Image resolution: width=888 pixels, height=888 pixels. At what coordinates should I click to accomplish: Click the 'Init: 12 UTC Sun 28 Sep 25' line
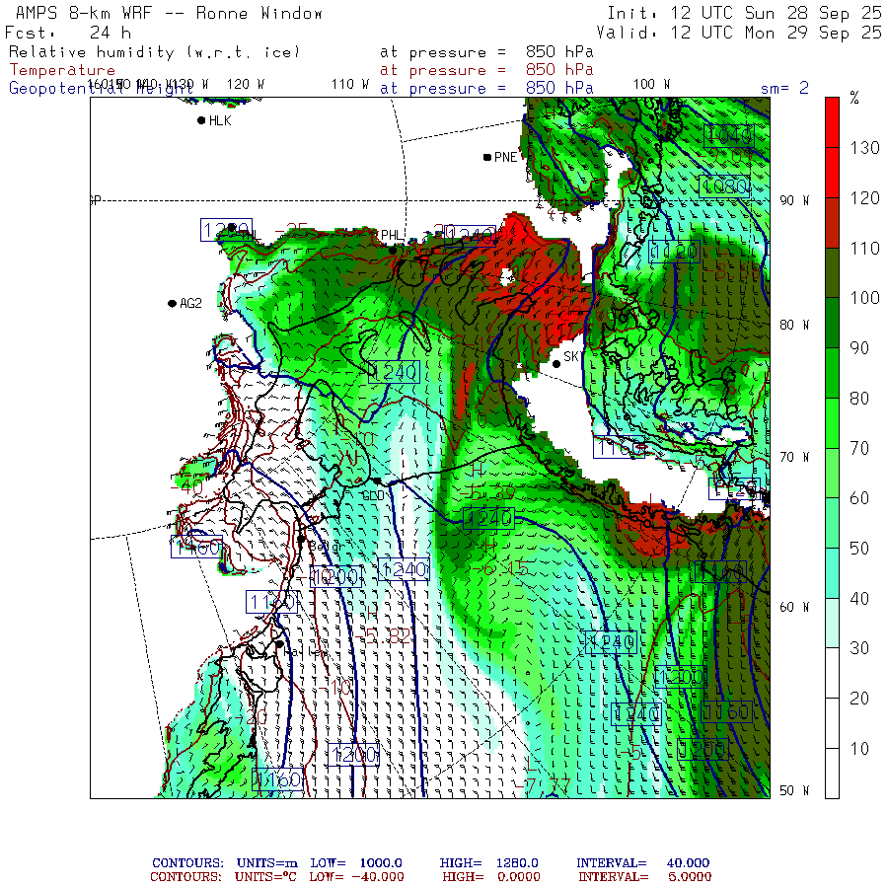(x=744, y=13)
